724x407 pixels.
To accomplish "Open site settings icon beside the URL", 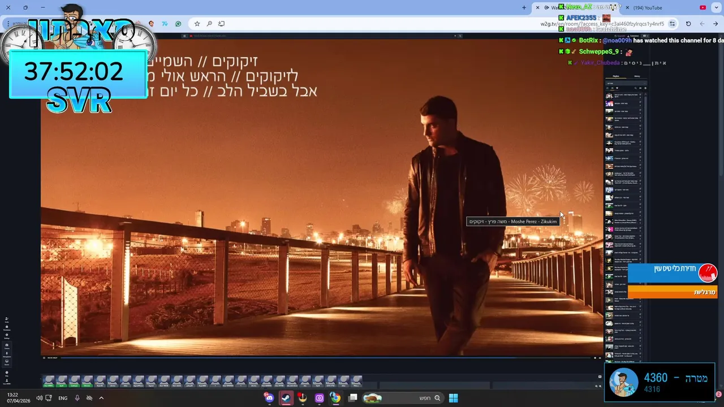I will pyautogui.click(x=672, y=24).
